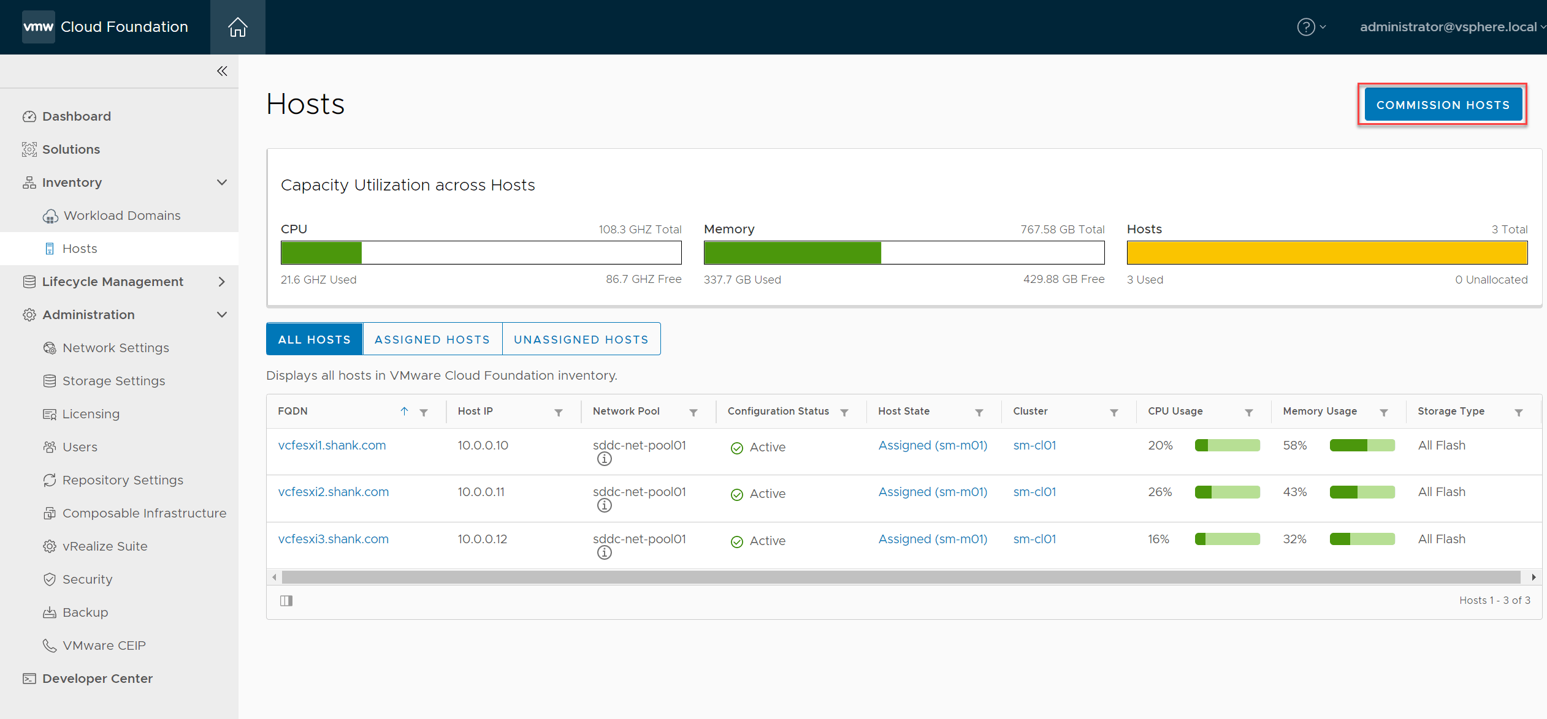Open host vcfesxi3.shank.com
Image resolution: width=1547 pixels, height=719 pixels.
click(334, 539)
